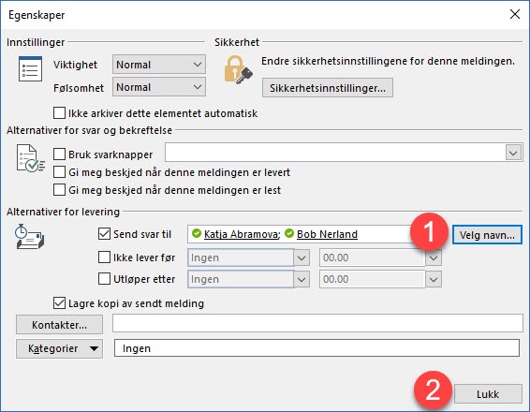Click the delivery clock and mail tray icon

click(x=29, y=236)
